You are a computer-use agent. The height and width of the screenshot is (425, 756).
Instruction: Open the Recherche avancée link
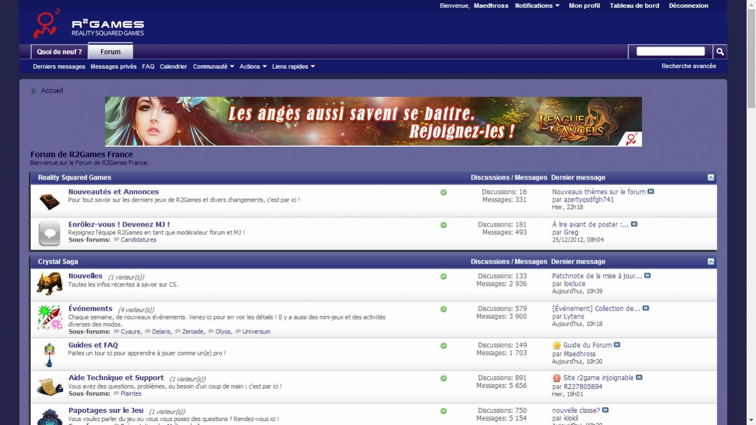point(688,66)
